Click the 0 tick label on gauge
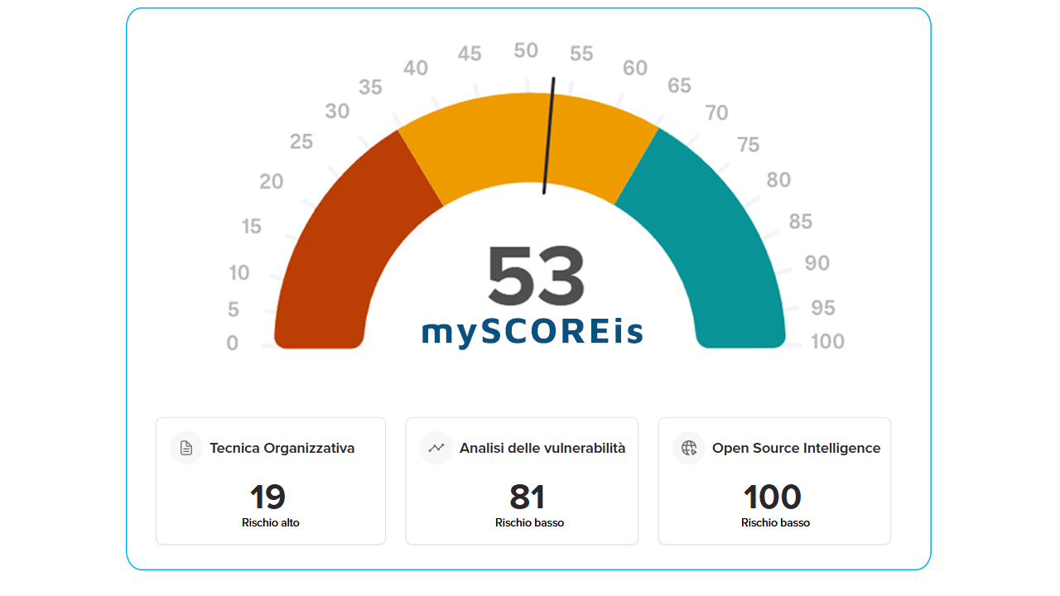The image size is (1060, 596). [233, 343]
